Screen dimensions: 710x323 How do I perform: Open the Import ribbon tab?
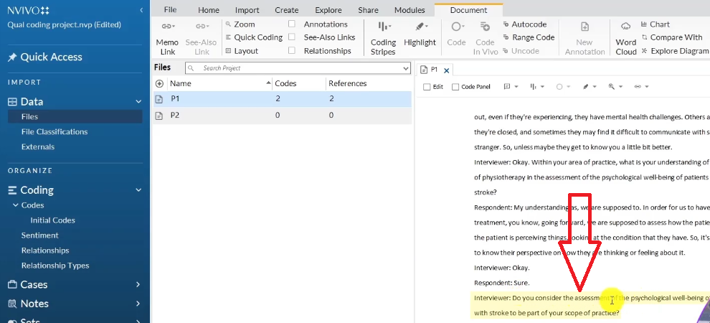[247, 10]
